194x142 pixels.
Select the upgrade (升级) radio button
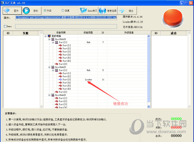[45, 11]
